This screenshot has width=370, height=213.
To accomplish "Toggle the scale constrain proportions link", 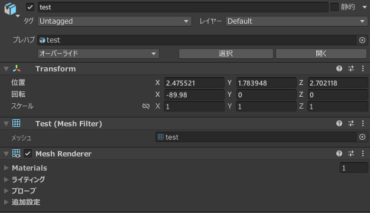I will 146,106.
